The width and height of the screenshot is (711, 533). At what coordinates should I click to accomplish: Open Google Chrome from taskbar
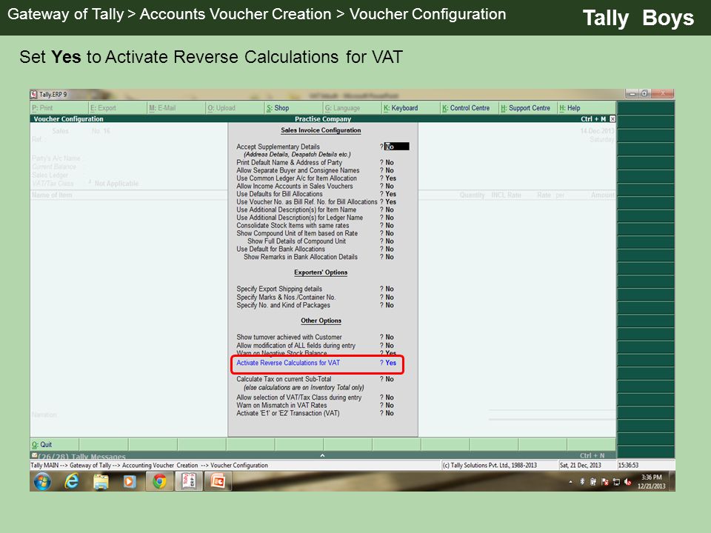point(159,481)
